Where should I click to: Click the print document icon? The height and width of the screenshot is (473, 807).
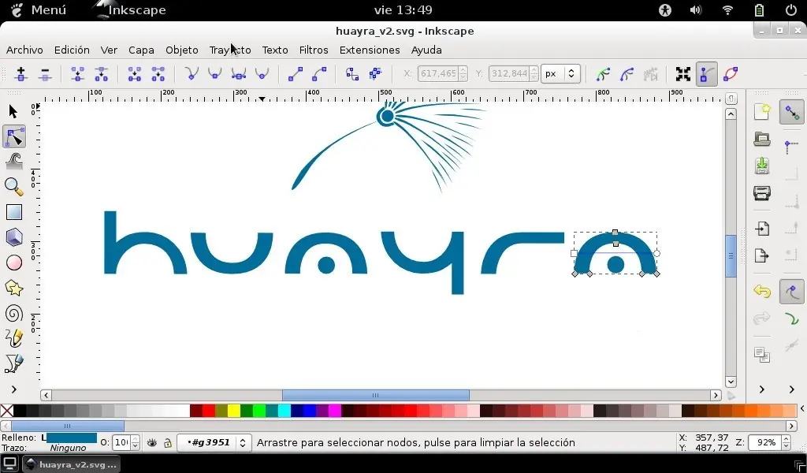tap(762, 193)
